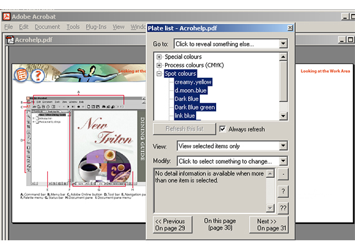This screenshot has width=355, height=249.
Task: Click the Adobe Acrobat application icon
Action: click(6, 17)
